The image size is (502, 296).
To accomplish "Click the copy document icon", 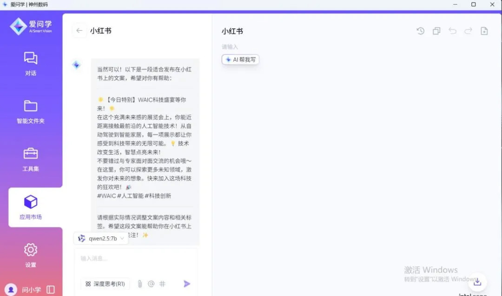I will click(436, 31).
